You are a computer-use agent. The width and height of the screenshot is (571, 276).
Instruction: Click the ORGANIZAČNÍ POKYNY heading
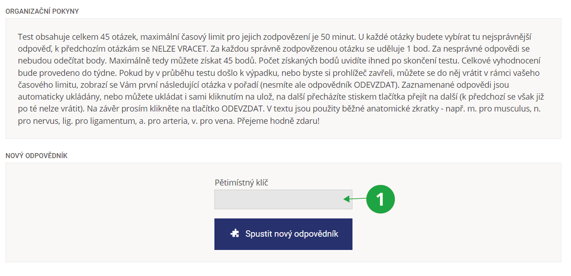[x=42, y=11]
